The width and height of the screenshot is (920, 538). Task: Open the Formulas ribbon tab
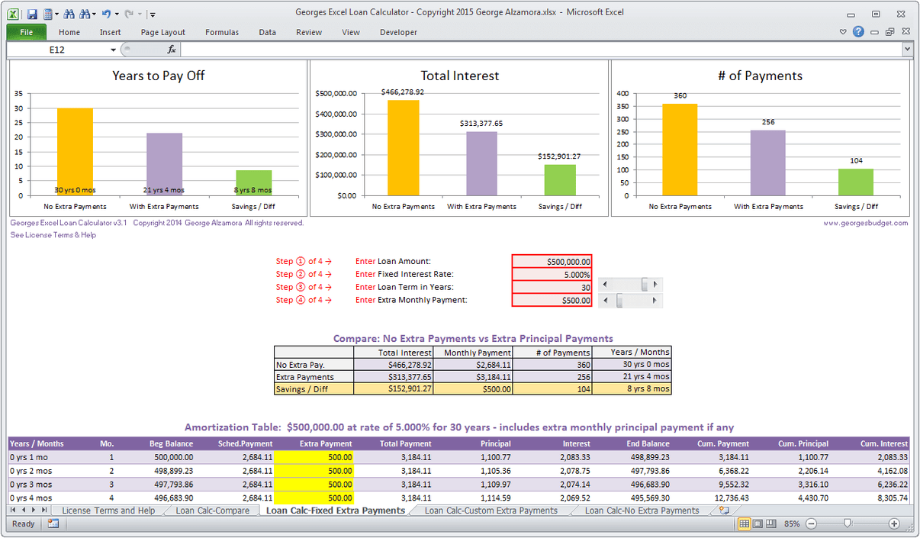point(222,32)
